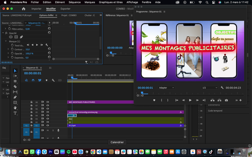Toggle the timeline snap magnet icon
252x157 pixels.
pyautogui.click(x=33, y=80)
